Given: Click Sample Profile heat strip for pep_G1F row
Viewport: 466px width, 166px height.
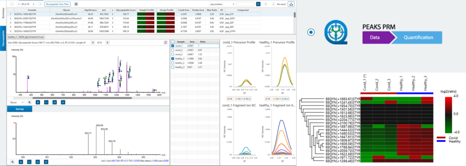Looking at the screenshot, I should coord(146,14).
